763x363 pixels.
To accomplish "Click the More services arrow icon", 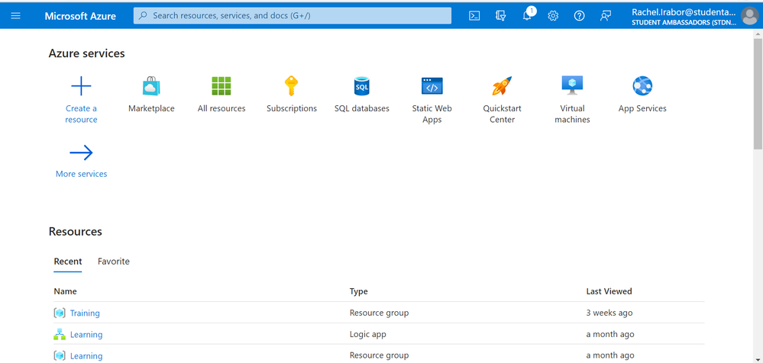I will (81, 153).
